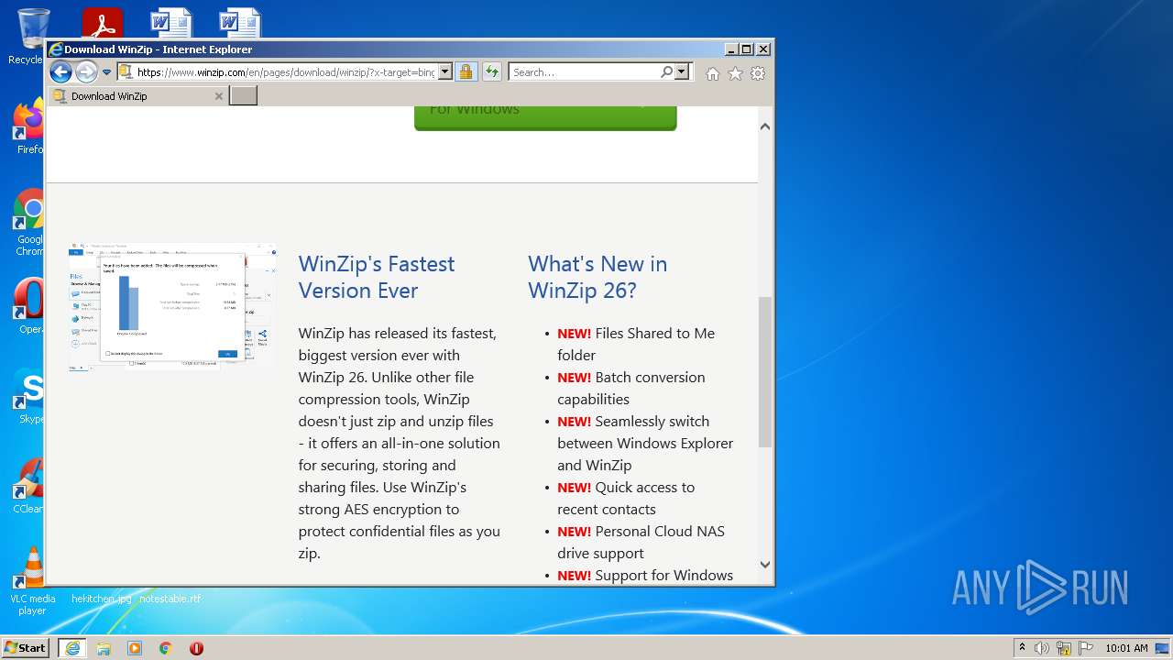This screenshot has height=660, width=1173.
Task: Open the recent pages dropdown arrow
Action: point(106,72)
